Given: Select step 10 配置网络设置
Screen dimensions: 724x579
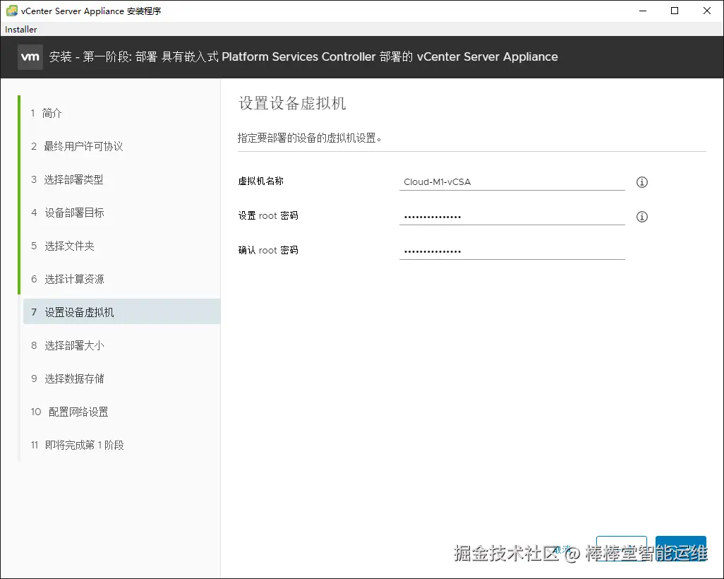Looking at the screenshot, I should coord(69,412).
